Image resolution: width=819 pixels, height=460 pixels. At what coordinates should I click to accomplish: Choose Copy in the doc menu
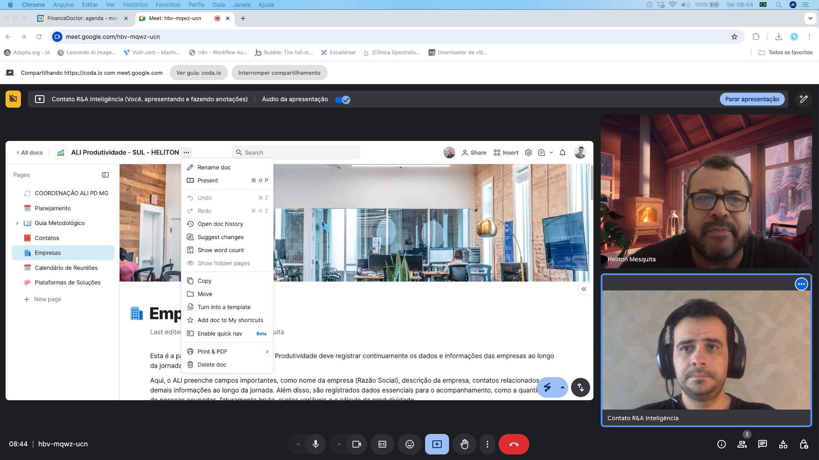click(x=227, y=281)
